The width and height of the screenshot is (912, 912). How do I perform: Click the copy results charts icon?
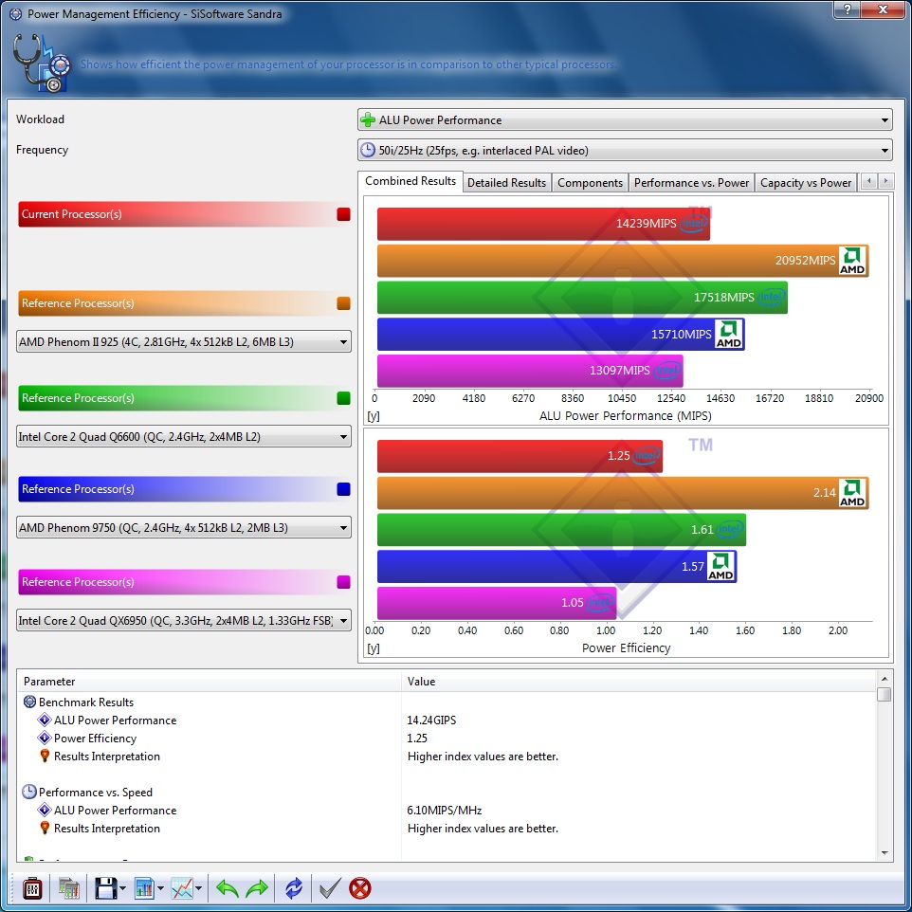[68, 888]
